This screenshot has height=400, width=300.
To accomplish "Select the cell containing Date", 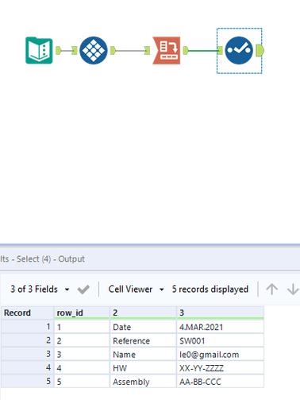I will point(143,327).
